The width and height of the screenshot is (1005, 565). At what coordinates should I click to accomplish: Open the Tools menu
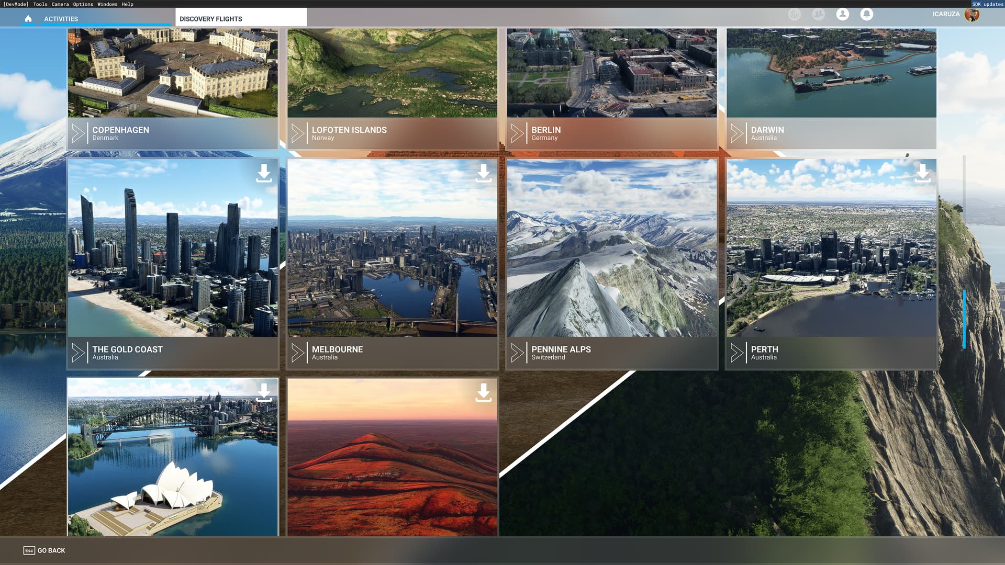point(40,4)
